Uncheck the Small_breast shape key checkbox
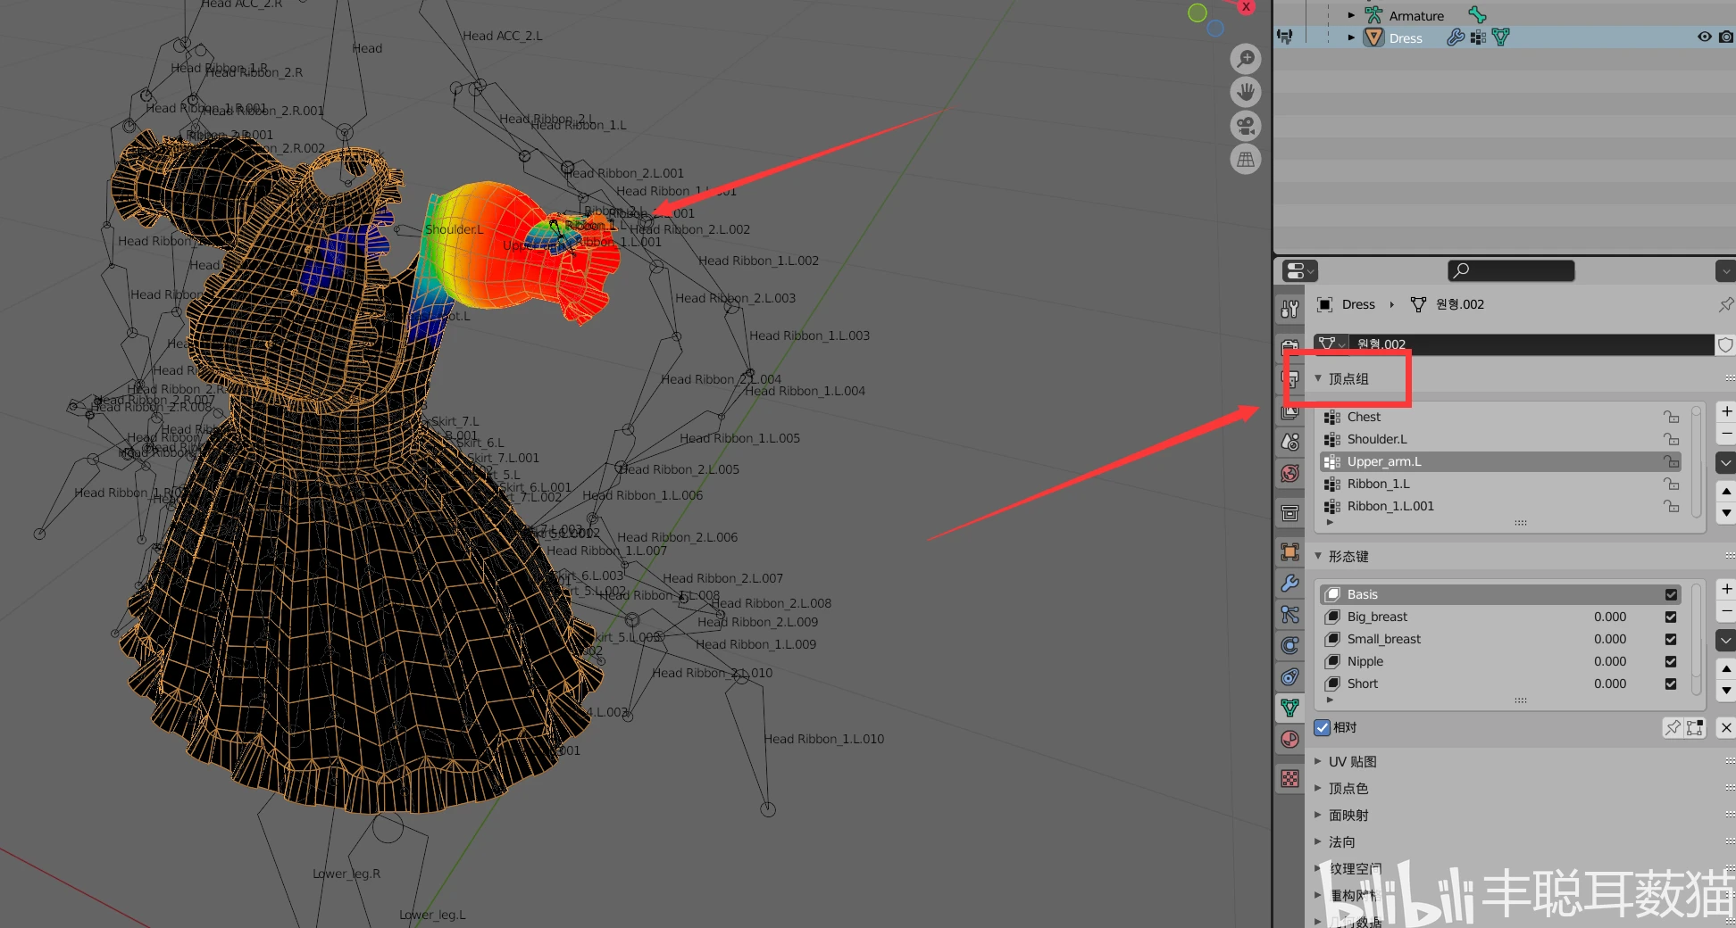 coord(1671,639)
